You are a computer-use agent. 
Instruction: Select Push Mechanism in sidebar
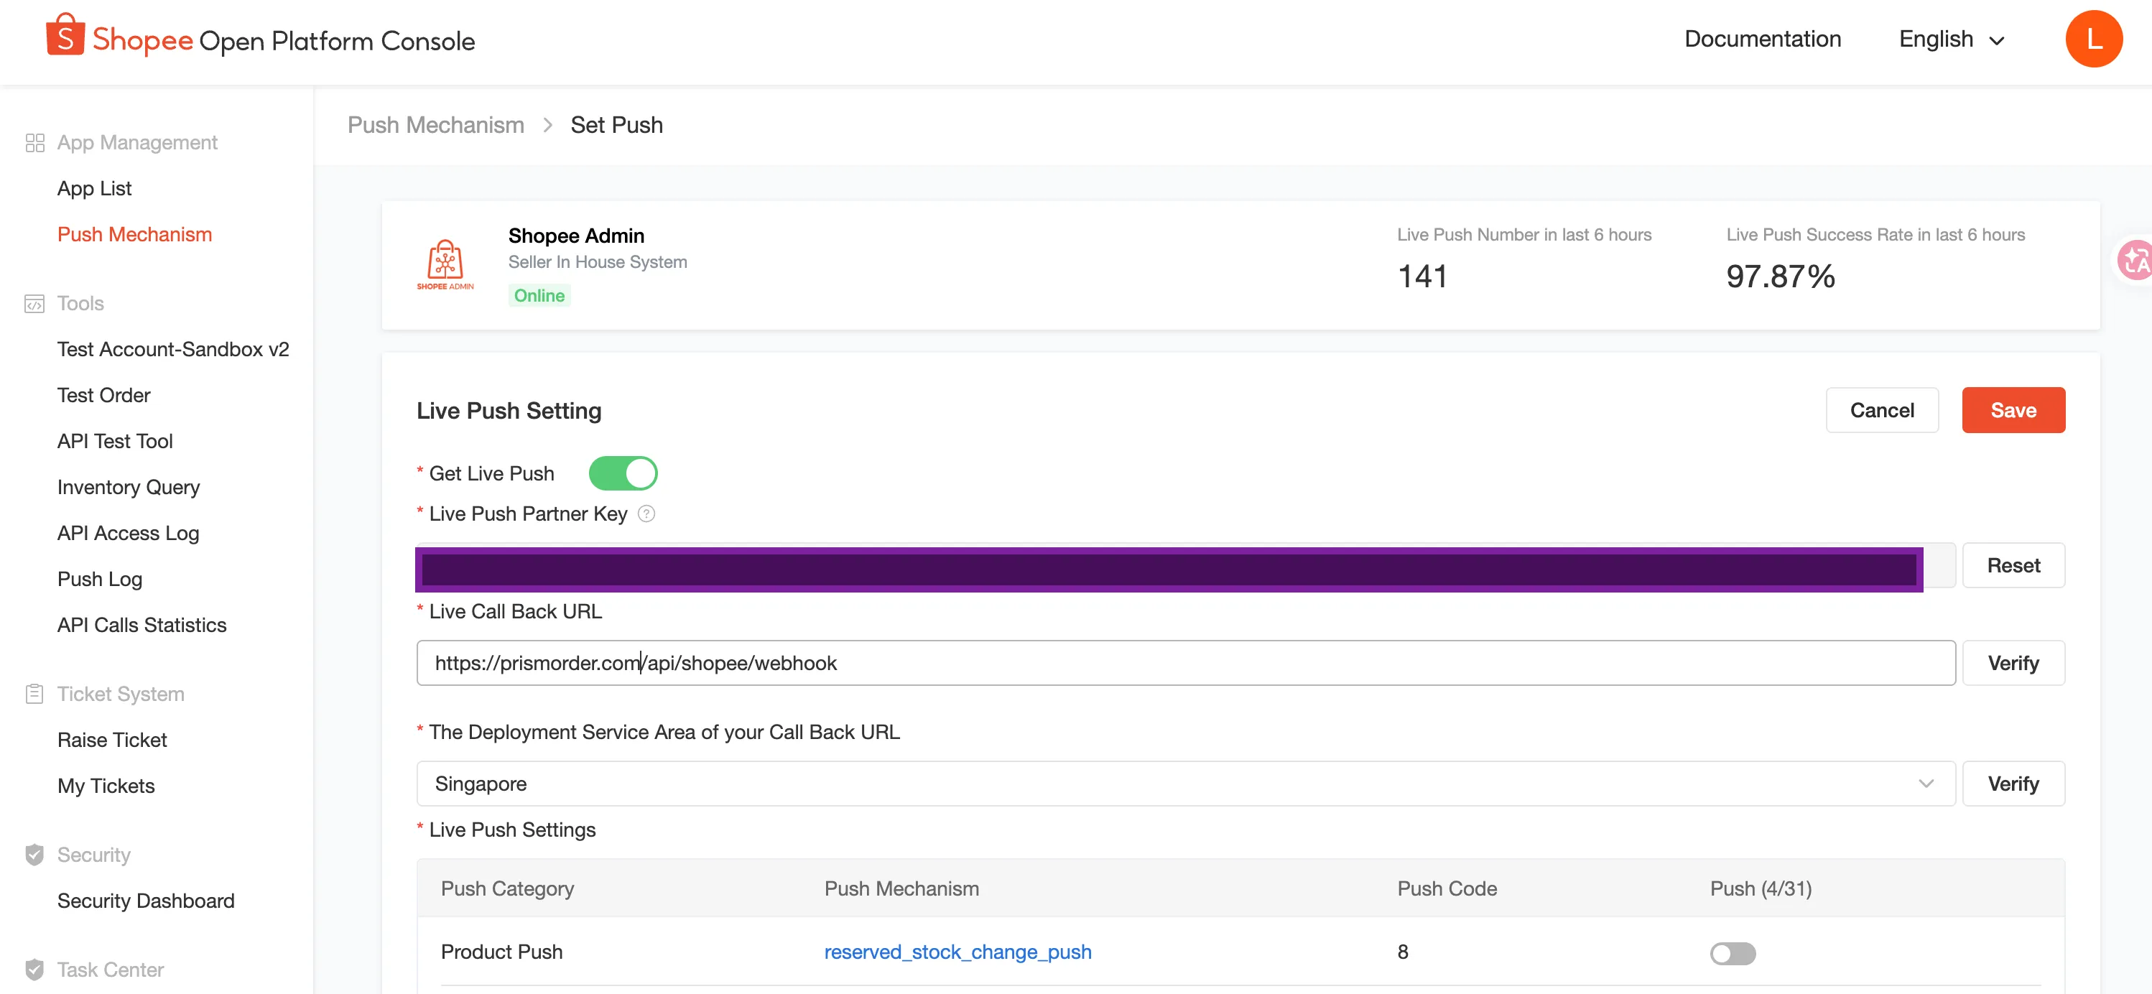tap(134, 235)
